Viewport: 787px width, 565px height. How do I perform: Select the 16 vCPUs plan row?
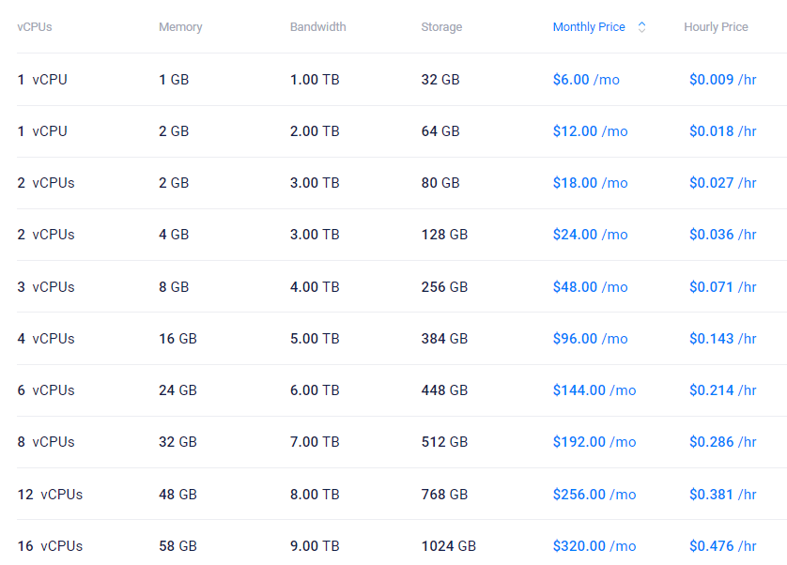tap(50, 546)
